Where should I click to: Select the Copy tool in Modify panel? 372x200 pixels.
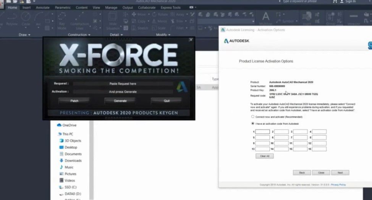(139, 21)
